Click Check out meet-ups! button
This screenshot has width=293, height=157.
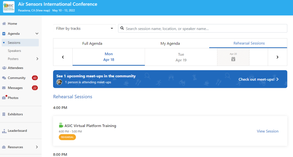(x=259, y=79)
